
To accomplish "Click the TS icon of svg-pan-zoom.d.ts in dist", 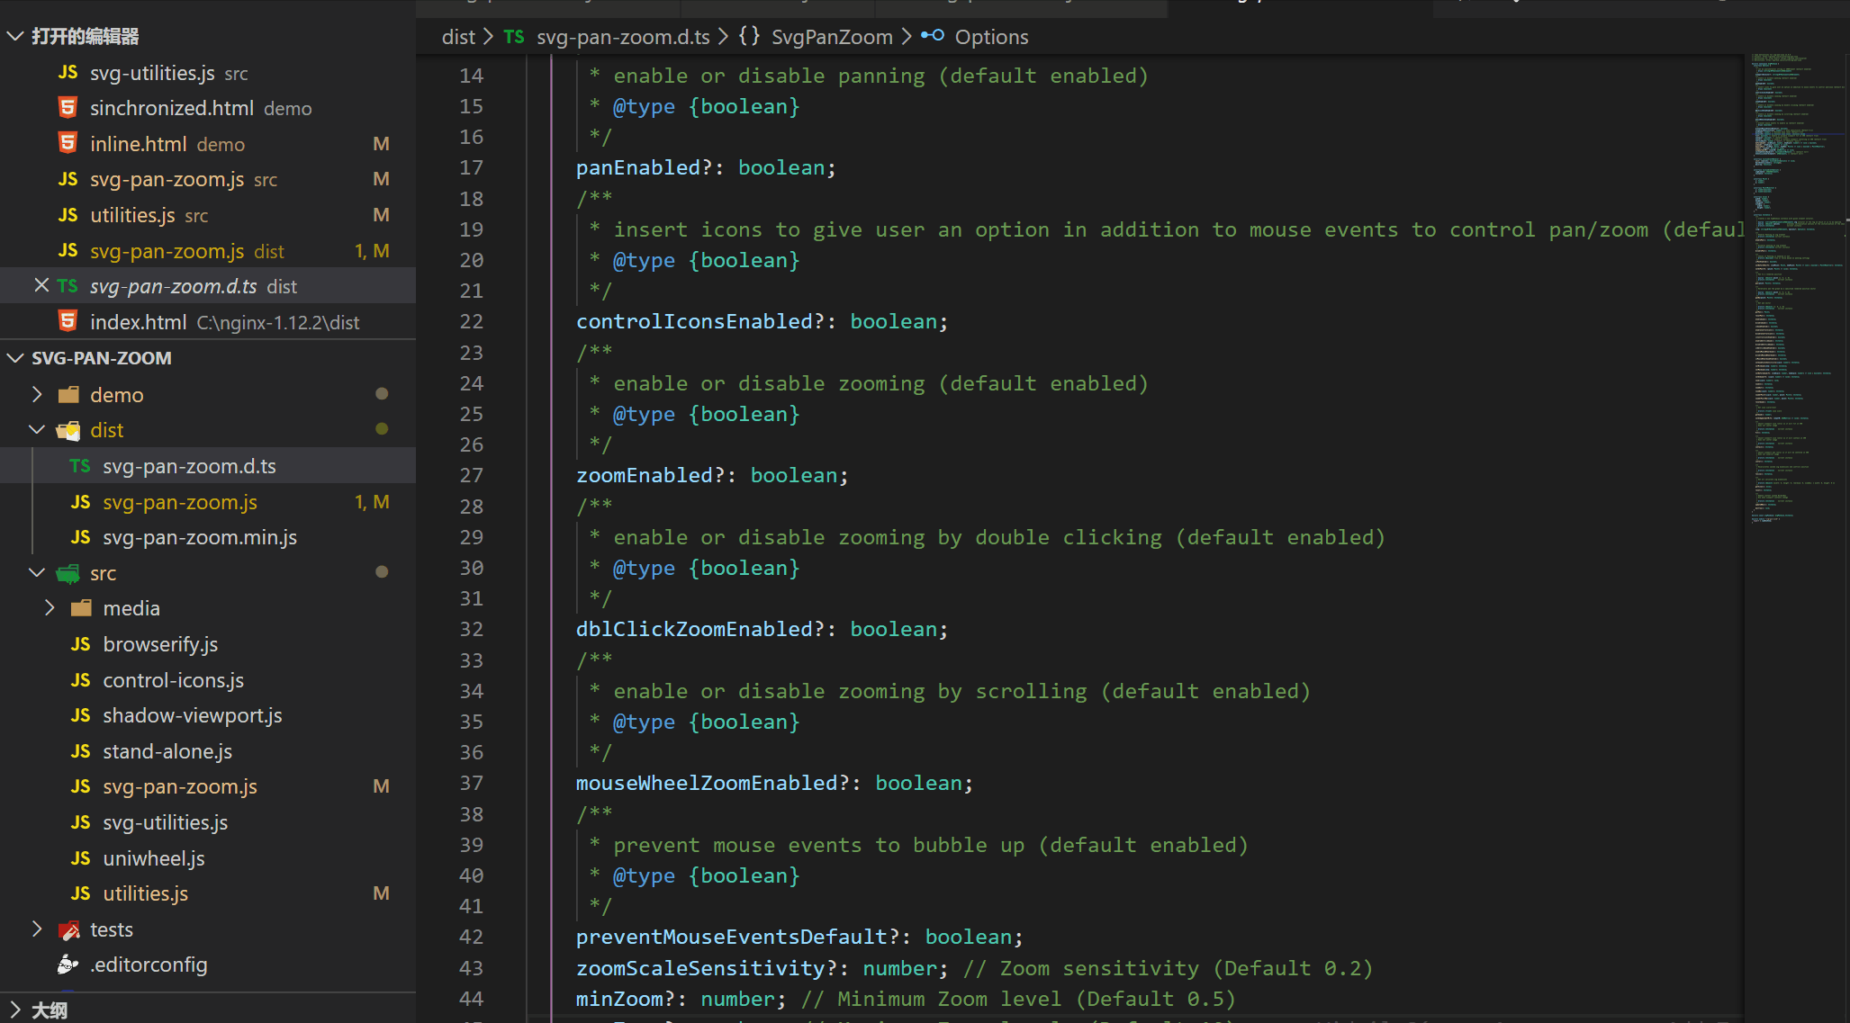I will point(80,466).
